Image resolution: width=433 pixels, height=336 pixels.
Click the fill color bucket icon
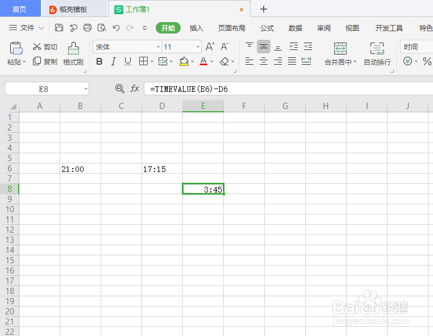184,61
